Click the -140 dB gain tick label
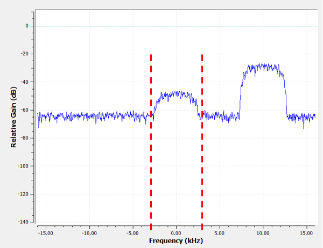323x248 pixels. (x=22, y=222)
